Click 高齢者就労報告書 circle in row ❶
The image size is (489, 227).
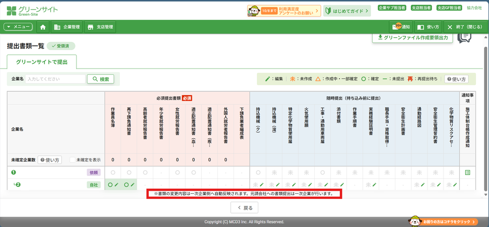tap(145, 173)
